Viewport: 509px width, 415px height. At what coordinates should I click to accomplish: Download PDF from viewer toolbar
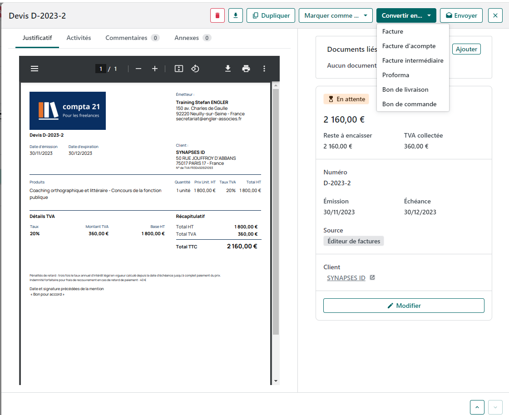(228, 69)
